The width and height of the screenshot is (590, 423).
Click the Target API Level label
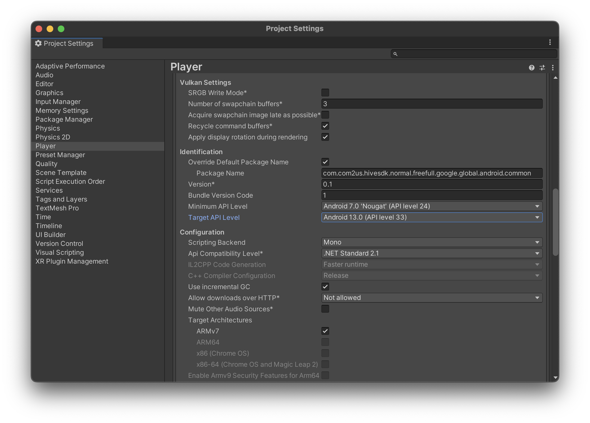tap(214, 218)
